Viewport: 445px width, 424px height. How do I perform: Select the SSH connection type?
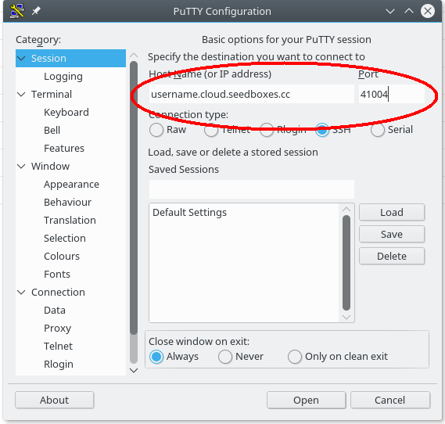coord(322,130)
